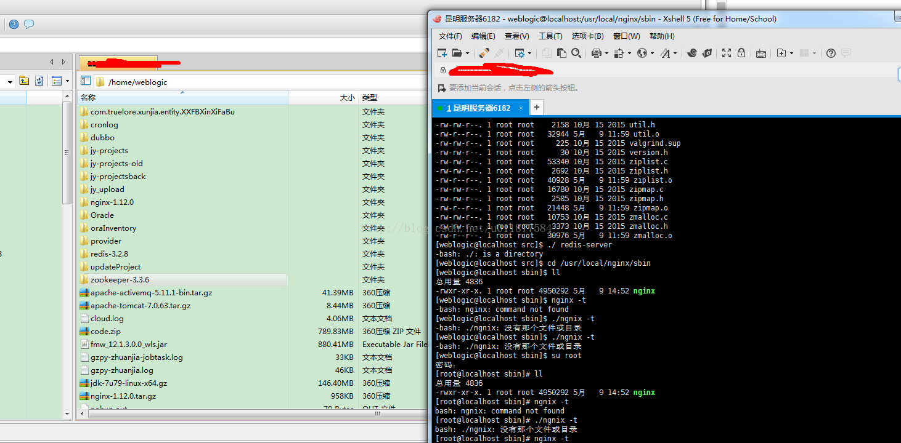The width and height of the screenshot is (901, 443).
Task: Expand the Open session dropdown arrow
Action: (x=467, y=54)
